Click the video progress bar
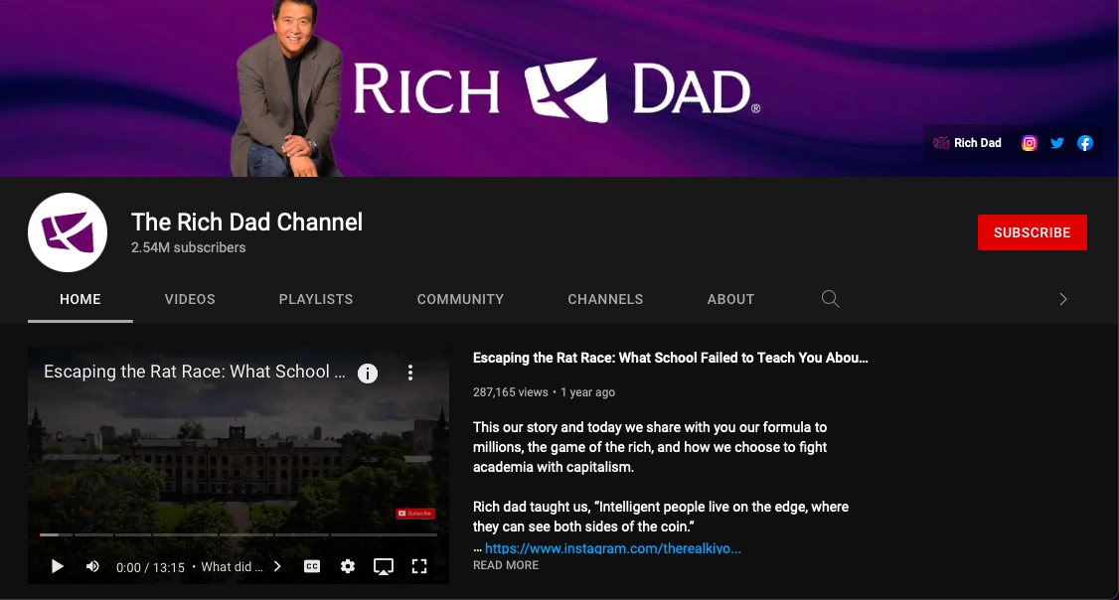The width and height of the screenshot is (1119, 600). pos(239,534)
